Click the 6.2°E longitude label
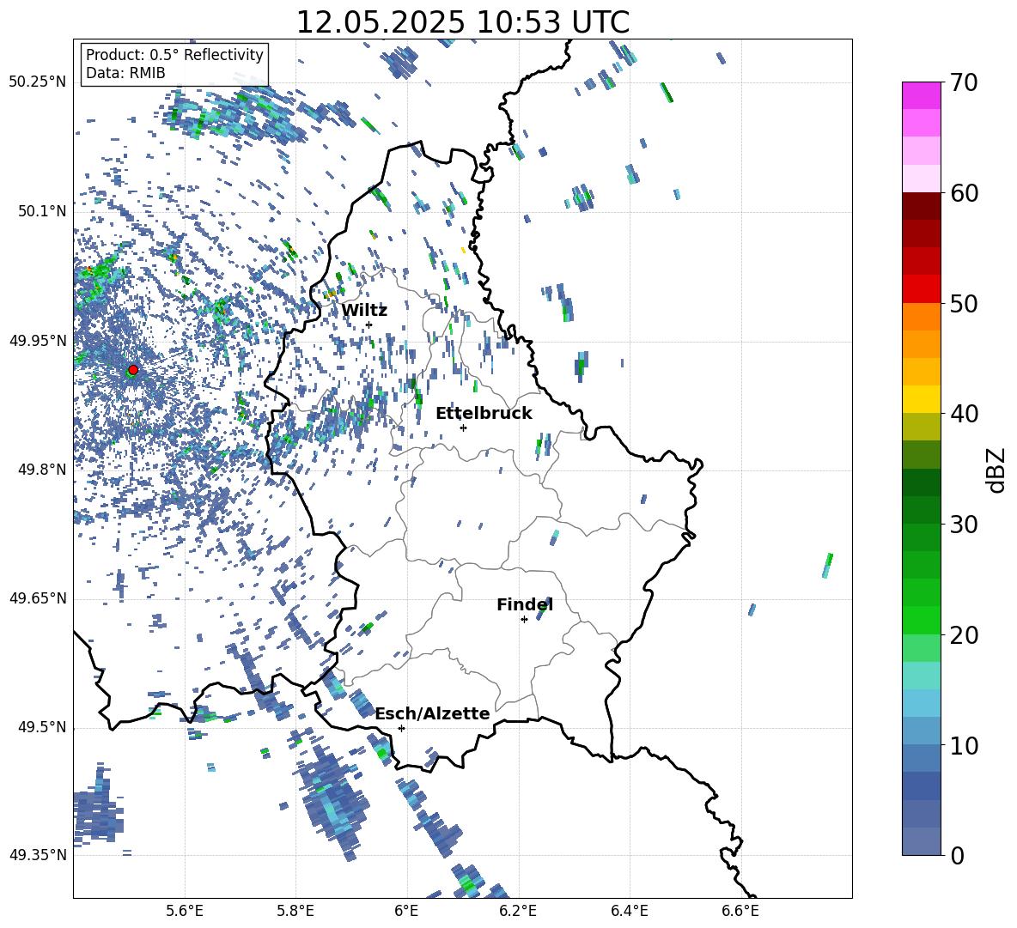This screenshot has height=928, width=1017. [518, 911]
